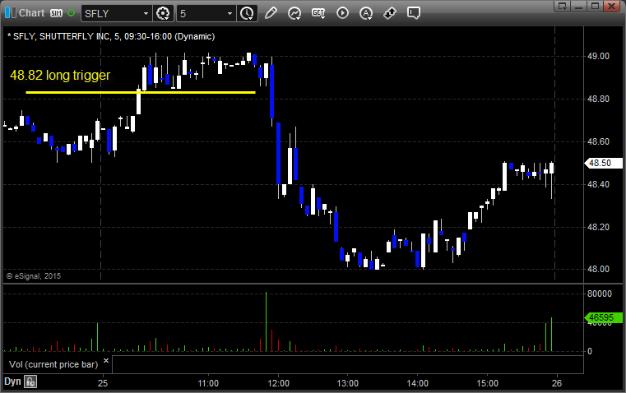Select the yellow long trigger horizontal line
This screenshot has width=626, height=393.
[x=141, y=93]
